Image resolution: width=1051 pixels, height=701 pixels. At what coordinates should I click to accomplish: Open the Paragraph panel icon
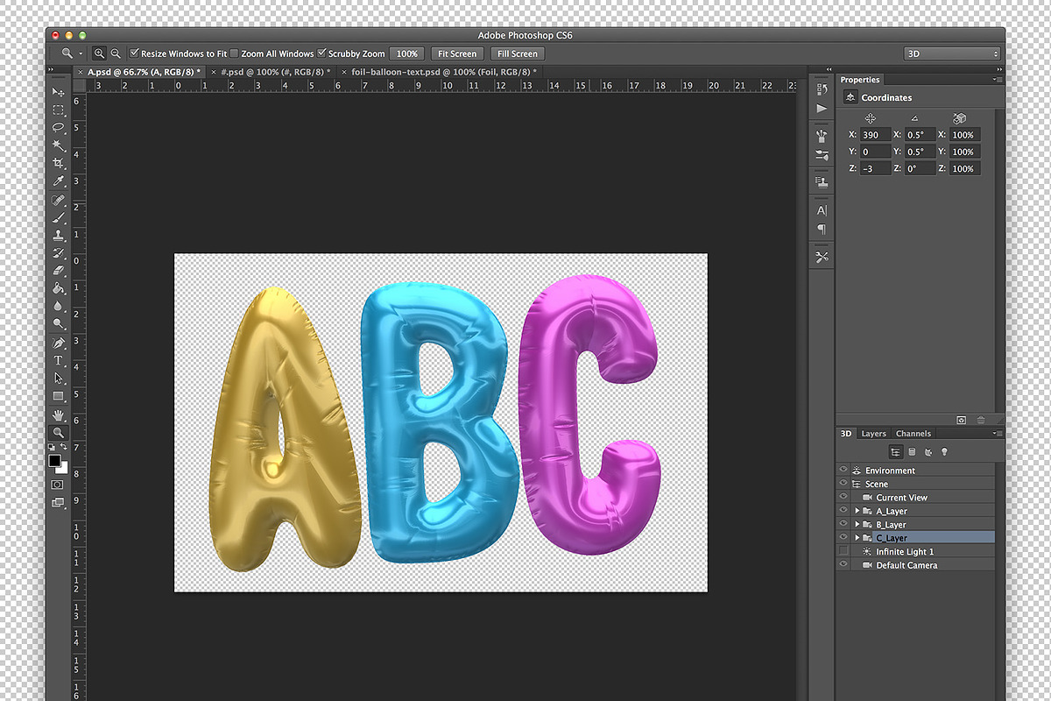pyautogui.click(x=822, y=229)
